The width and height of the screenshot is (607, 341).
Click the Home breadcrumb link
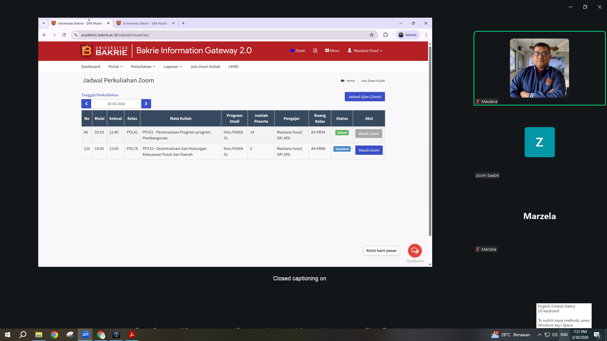tap(350, 81)
